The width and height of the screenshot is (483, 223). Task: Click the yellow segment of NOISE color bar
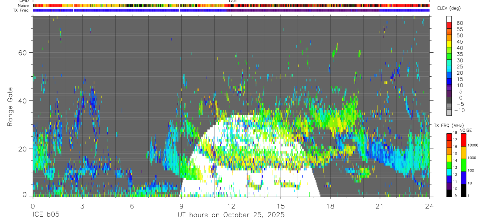464,152
